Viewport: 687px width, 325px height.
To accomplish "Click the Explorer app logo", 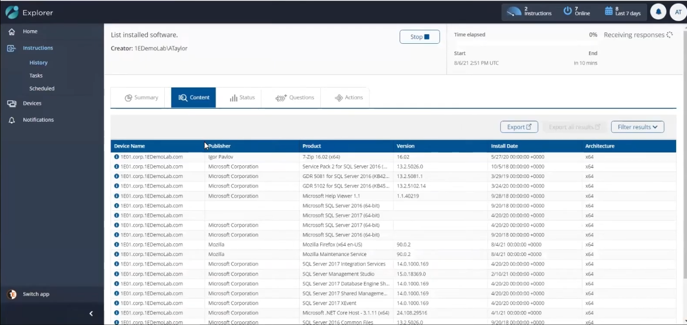I will 12,12.
